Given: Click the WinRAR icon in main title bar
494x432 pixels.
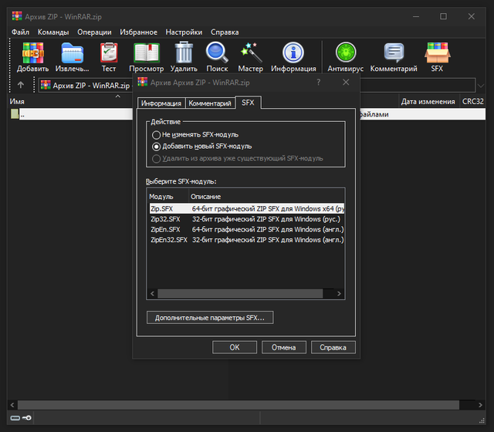Looking at the screenshot, I should coord(17,16).
